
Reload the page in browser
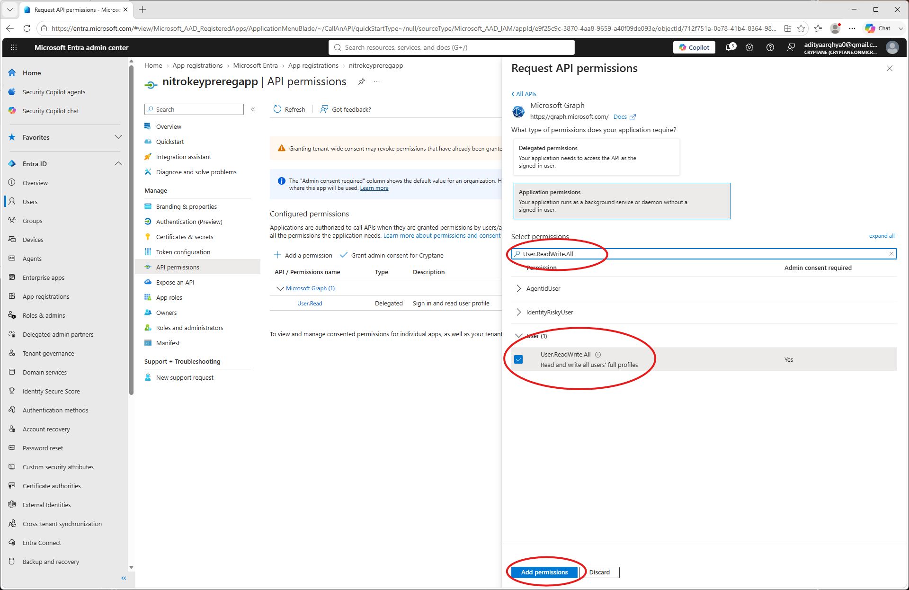coord(27,28)
